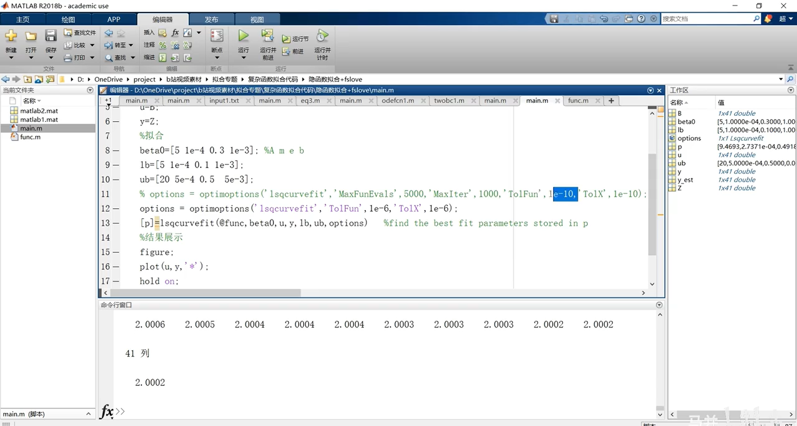Expand the 打开 dropdown arrow
Viewport: 797px width, 426px height.
(x=31, y=58)
